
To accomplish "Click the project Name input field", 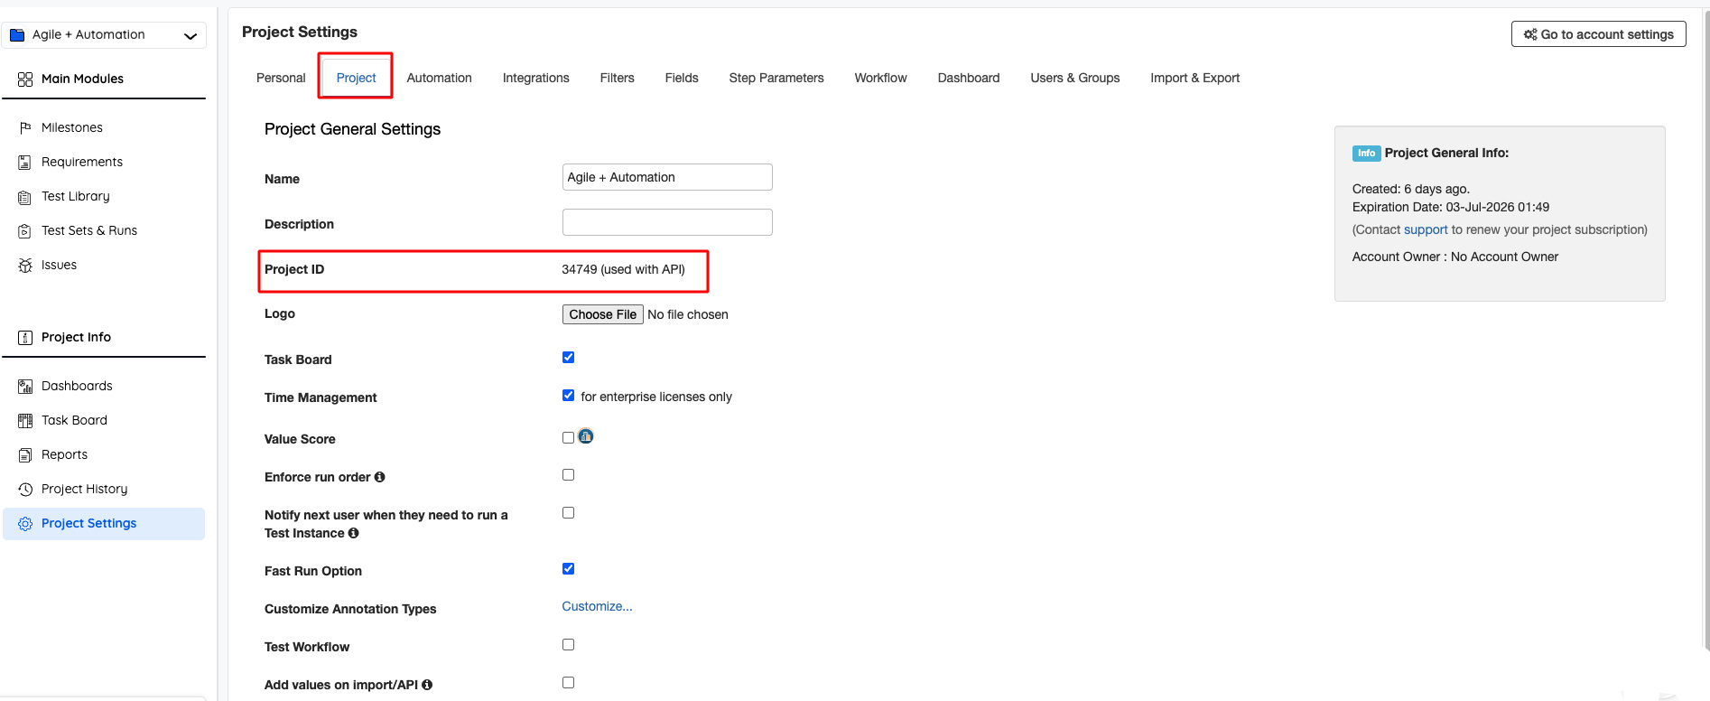I will coord(667,177).
